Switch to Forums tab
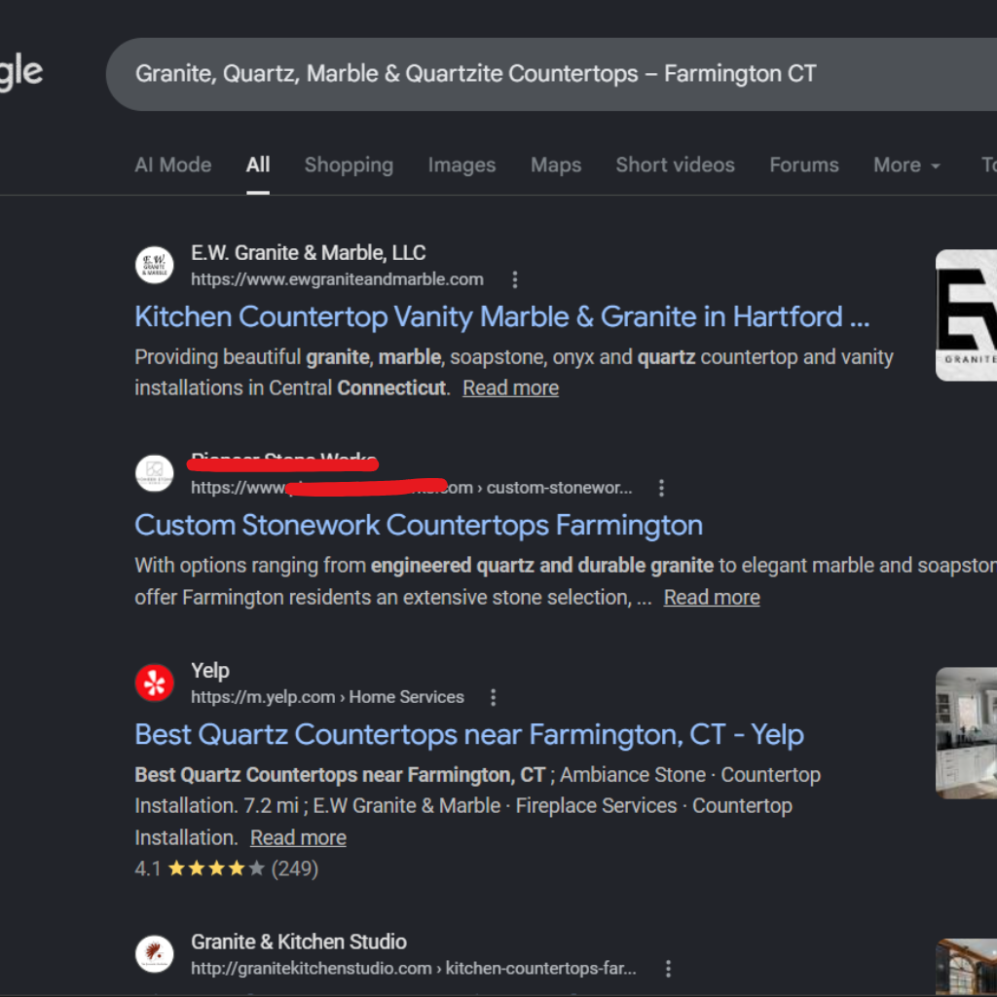This screenshot has width=997, height=997. [x=803, y=166]
